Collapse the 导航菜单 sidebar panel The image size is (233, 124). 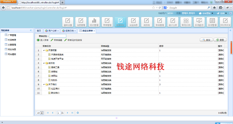(31, 30)
